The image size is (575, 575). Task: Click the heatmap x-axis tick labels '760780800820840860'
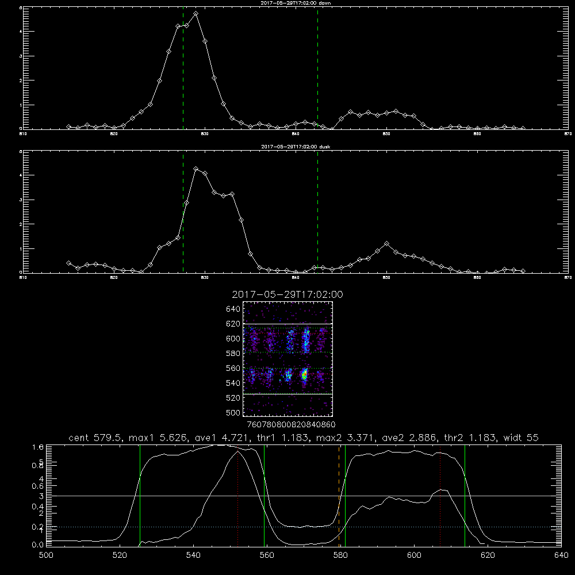point(291,424)
